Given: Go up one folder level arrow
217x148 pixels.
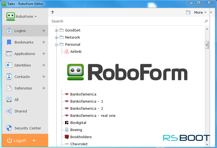Looking at the screenshot, I should pos(53,12).
